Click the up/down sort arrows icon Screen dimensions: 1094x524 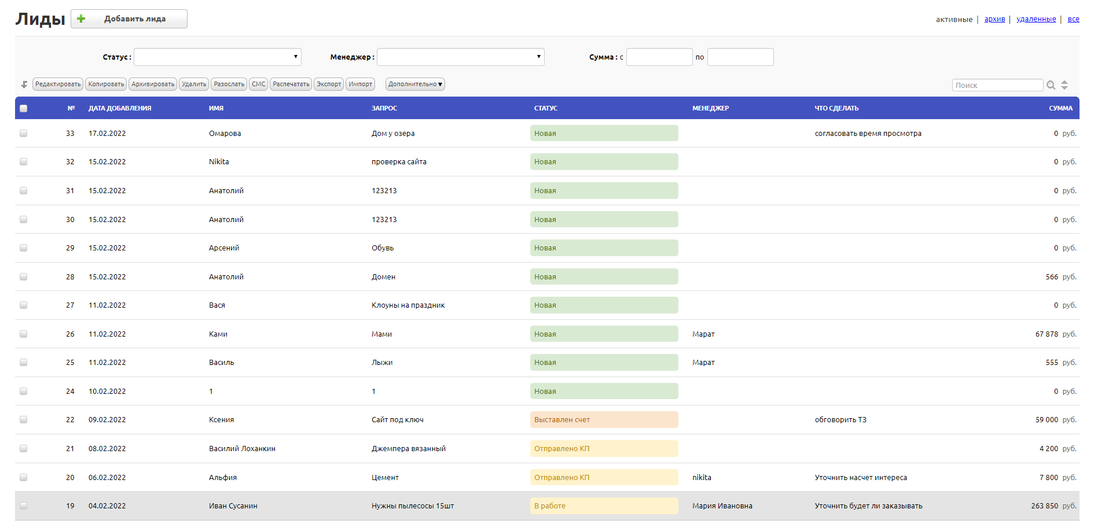1064,85
